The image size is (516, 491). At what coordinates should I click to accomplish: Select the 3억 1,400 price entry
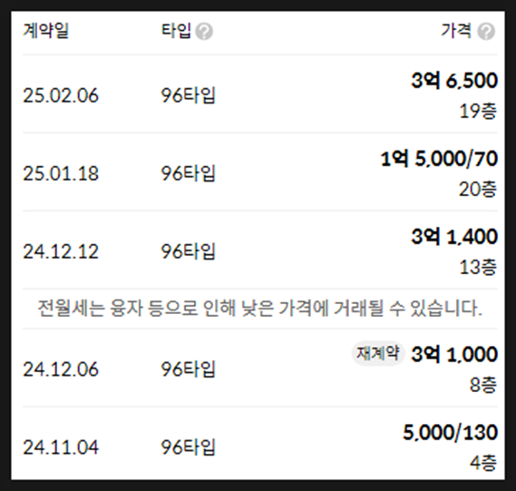454,237
